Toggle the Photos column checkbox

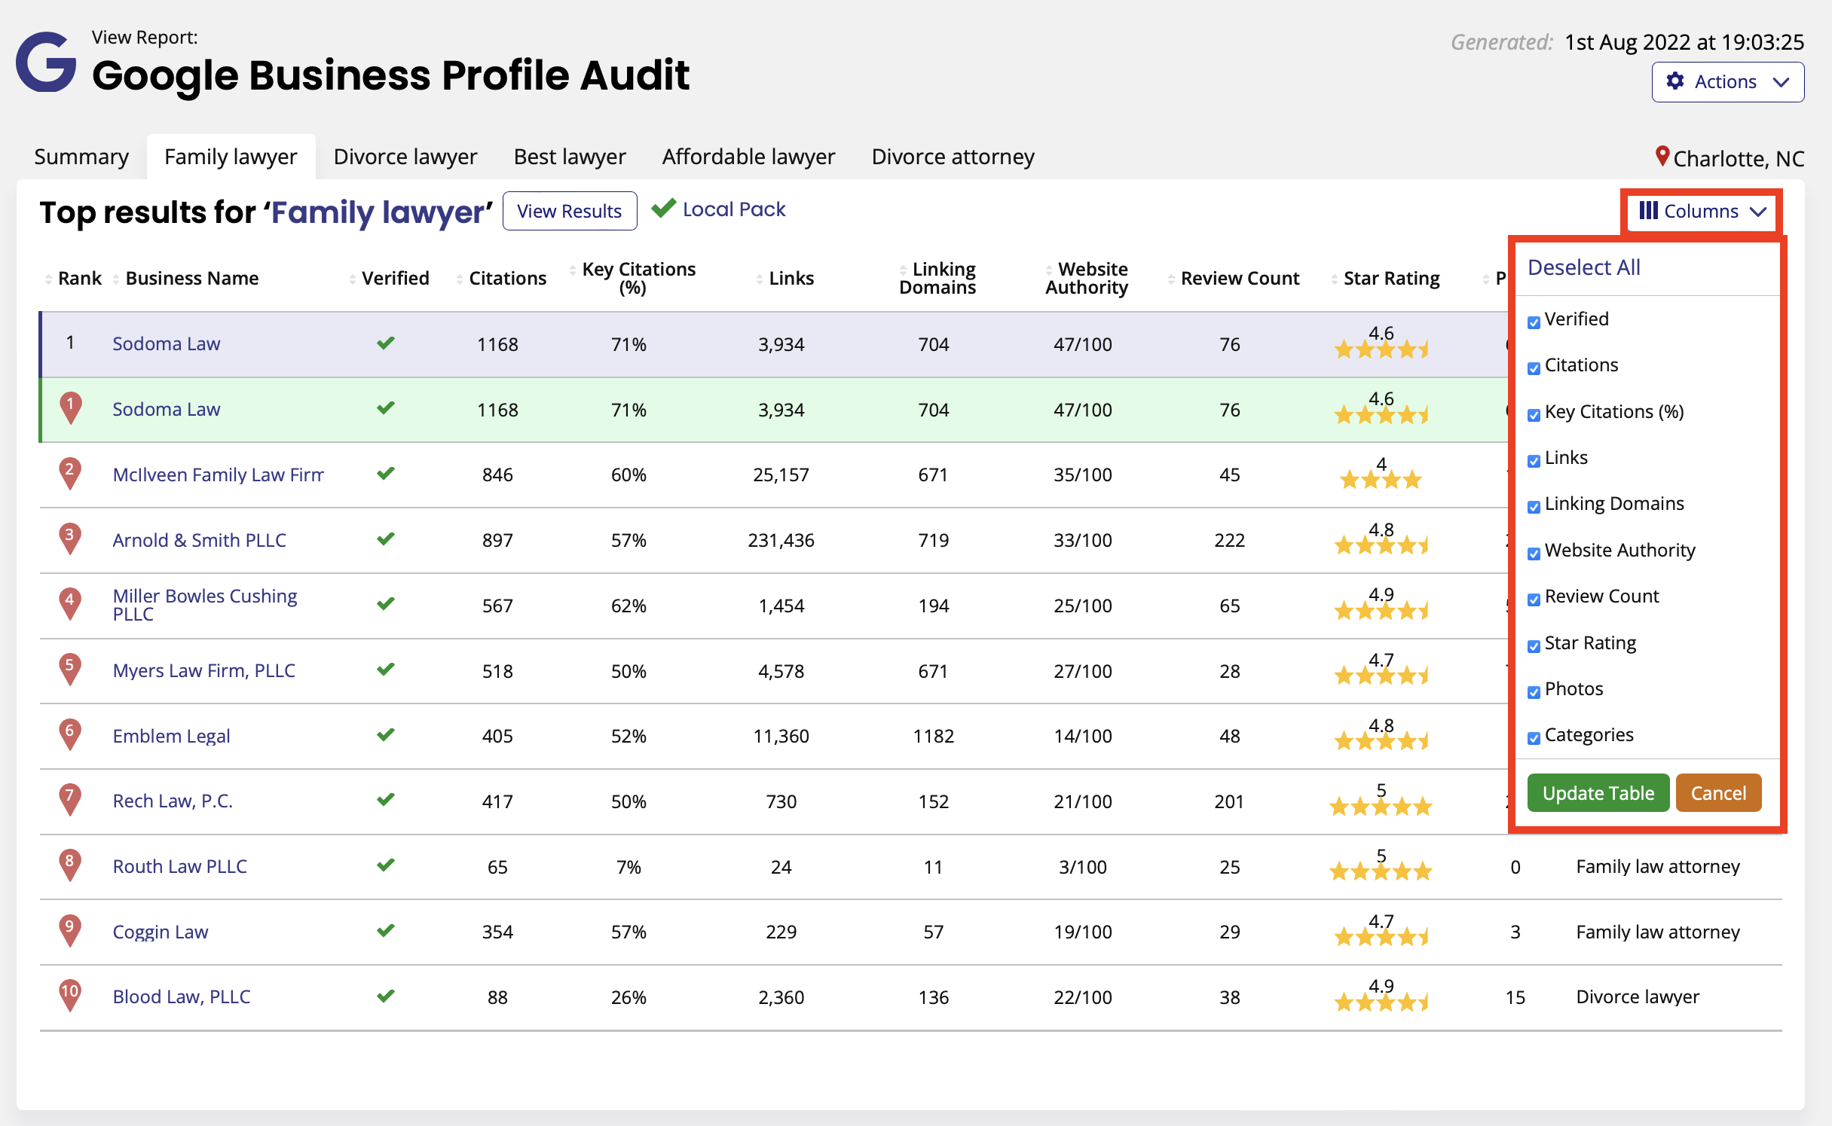pos(1534,692)
